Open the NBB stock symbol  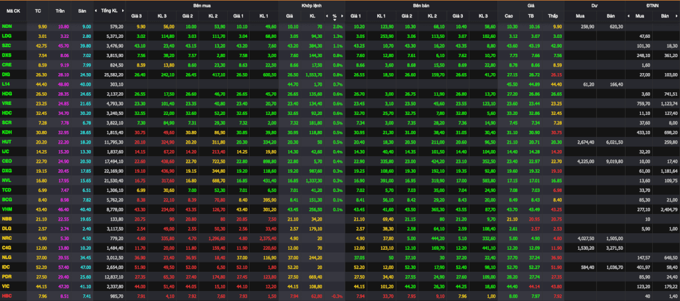[7, 218]
